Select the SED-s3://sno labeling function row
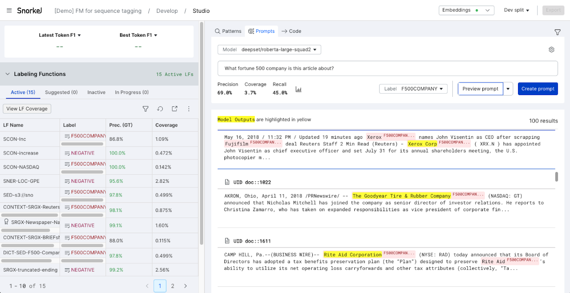The height and width of the screenshot is (293, 570). [x=99, y=195]
